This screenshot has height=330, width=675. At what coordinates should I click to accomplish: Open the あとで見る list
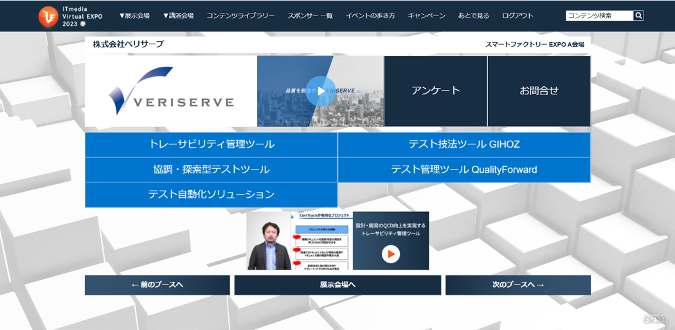(474, 16)
